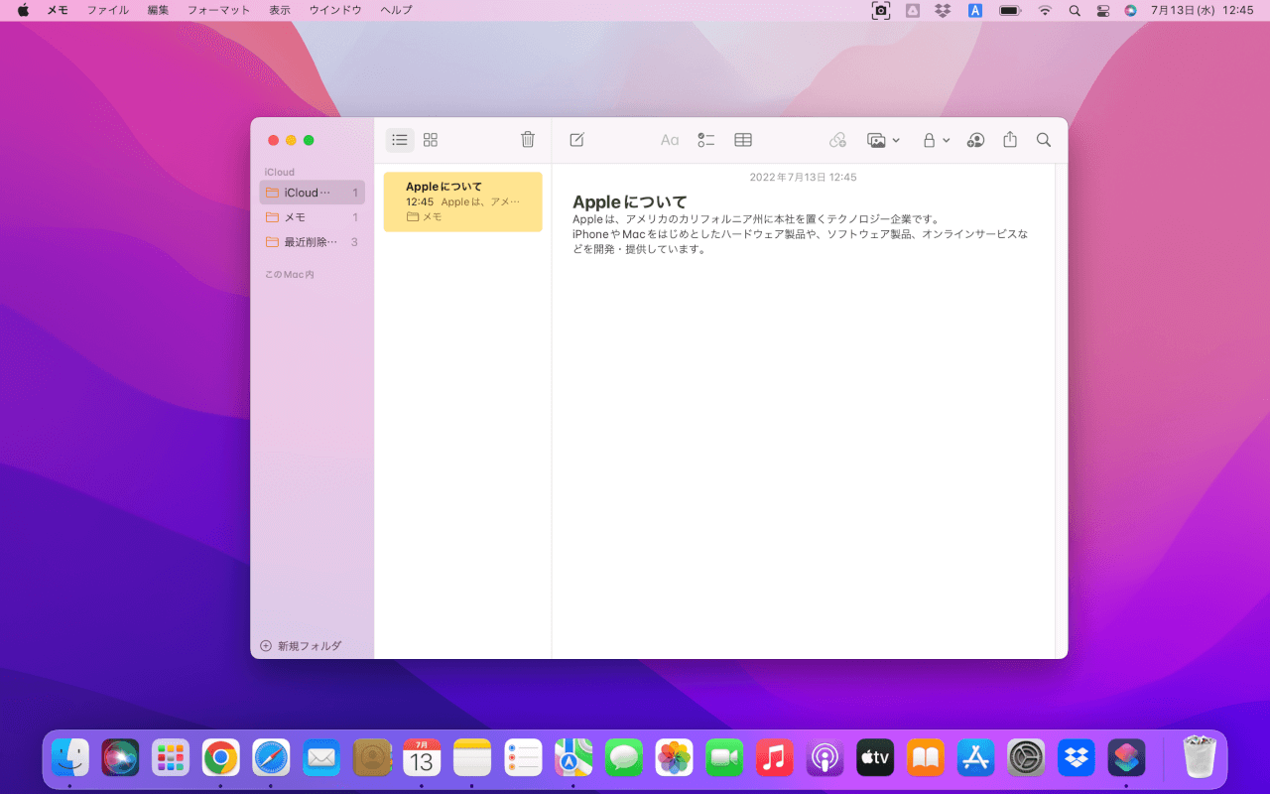Click the Dropbox menu bar icon
Image resolution: width=1270 pixels, height=794 pixels.
pyautogui.click(x=943, y=10)
